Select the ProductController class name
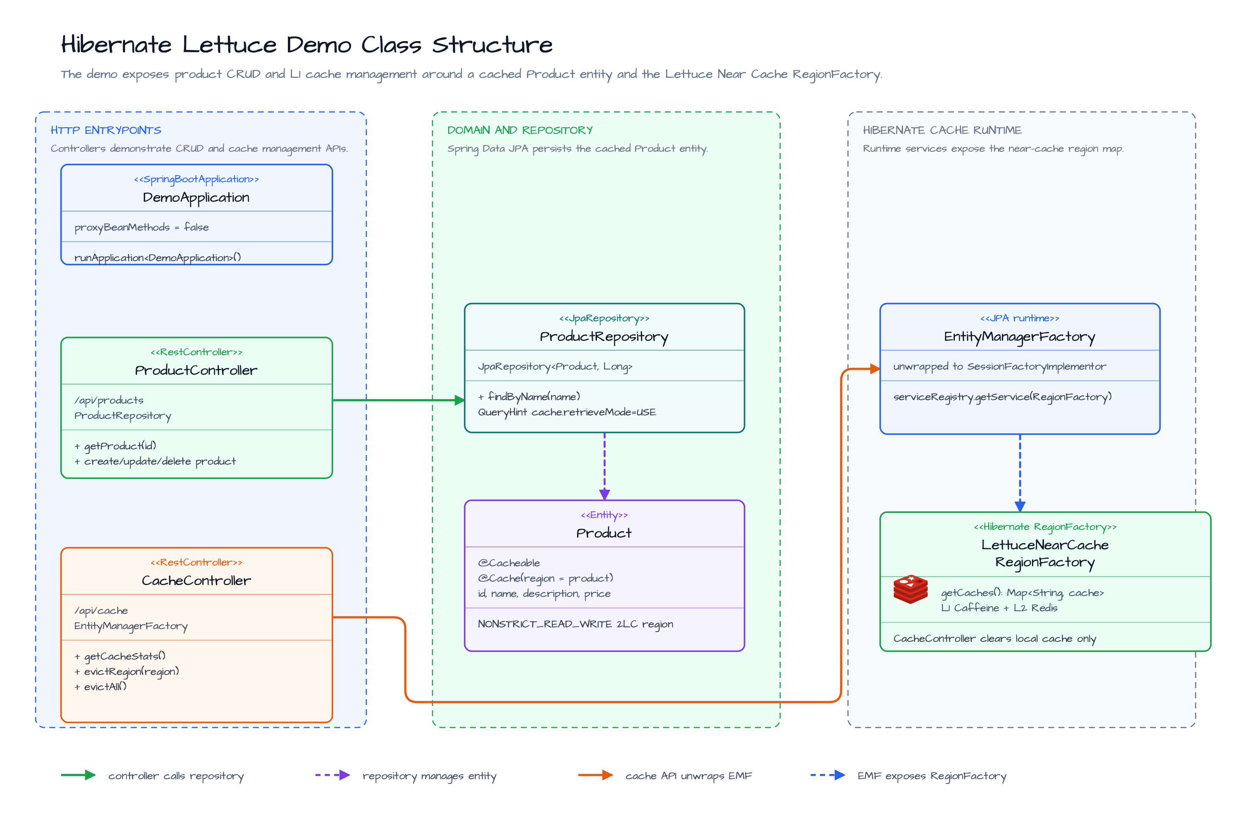 196,370
